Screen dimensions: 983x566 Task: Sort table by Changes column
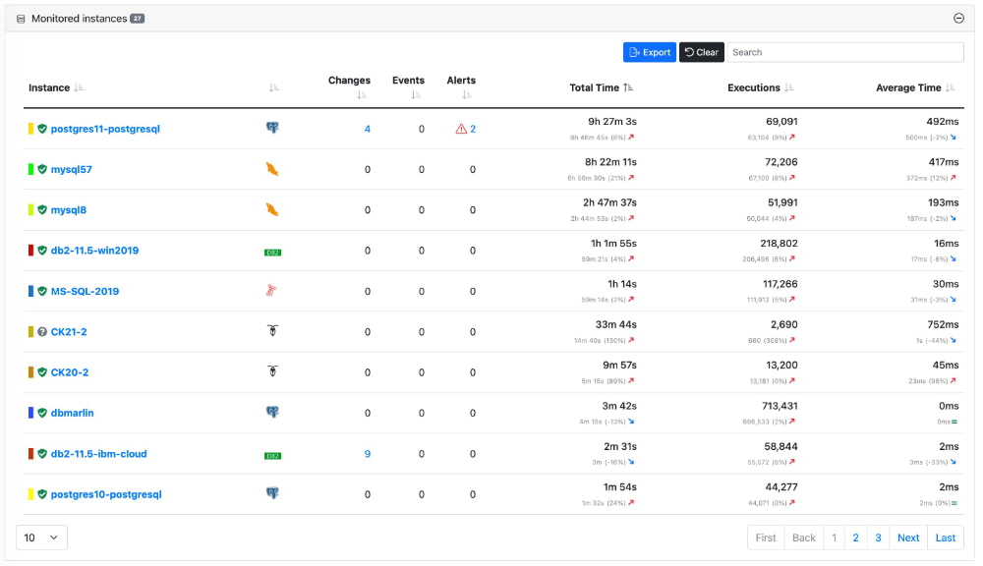click(362, 94)
